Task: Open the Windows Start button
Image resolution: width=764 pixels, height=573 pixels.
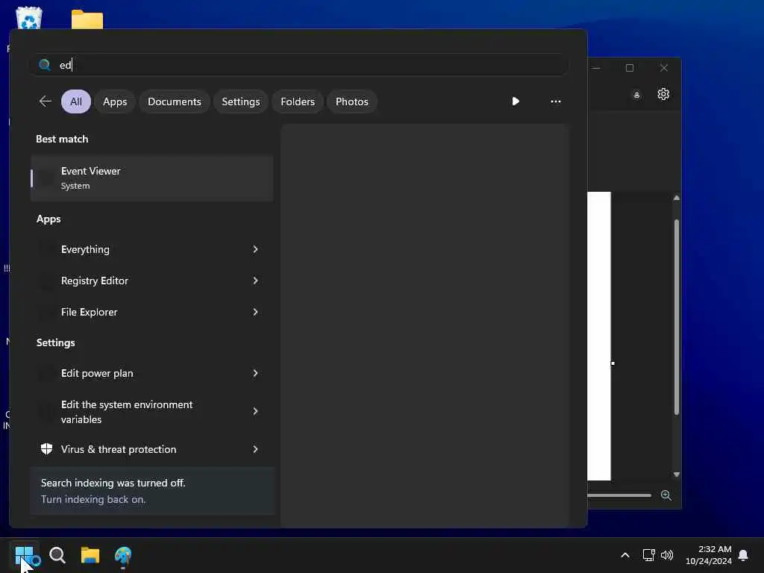Action: coord(24,555)
